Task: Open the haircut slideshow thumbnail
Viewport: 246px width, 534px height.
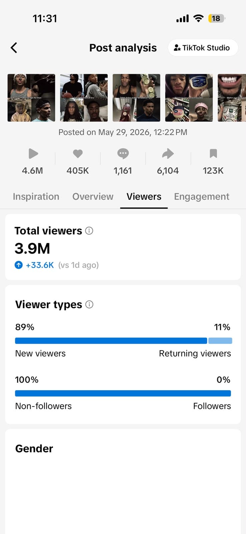Action: [84, 98]
